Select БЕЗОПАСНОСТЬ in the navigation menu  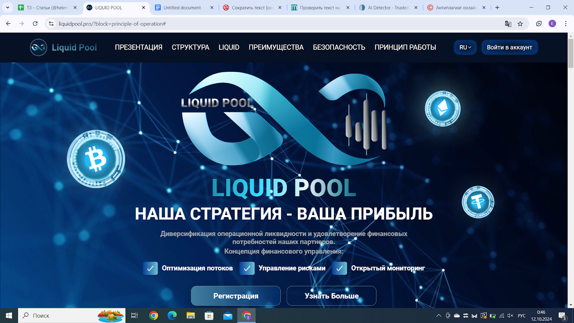[339, 47]
